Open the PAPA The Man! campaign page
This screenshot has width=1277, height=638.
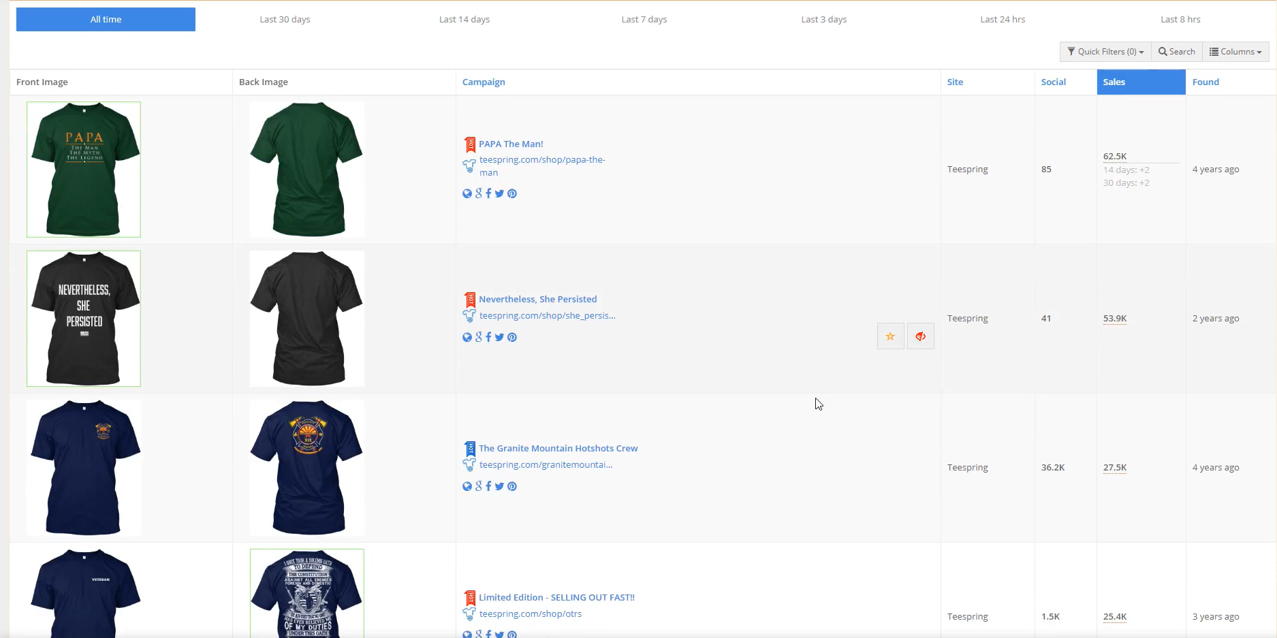click(x=511, y=144)
